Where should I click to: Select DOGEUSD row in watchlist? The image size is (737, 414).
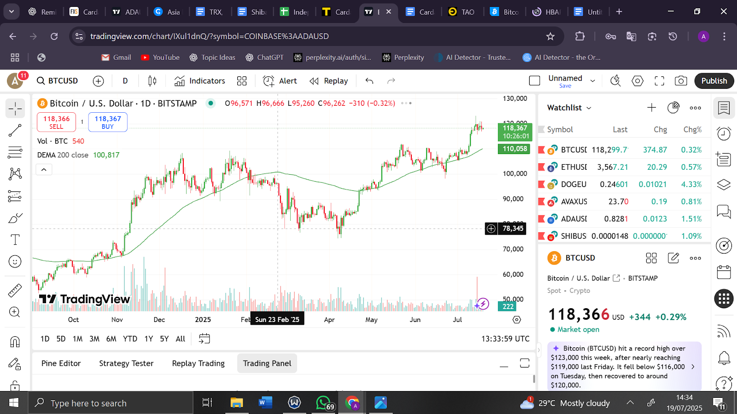[x=624, y=184]
